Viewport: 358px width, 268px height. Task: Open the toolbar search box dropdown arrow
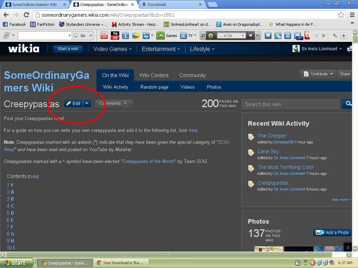pos(69,36)
